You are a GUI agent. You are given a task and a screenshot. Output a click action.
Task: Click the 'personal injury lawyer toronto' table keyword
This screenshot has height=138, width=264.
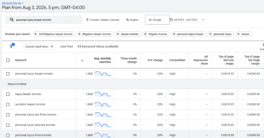[x=34, y=74]
